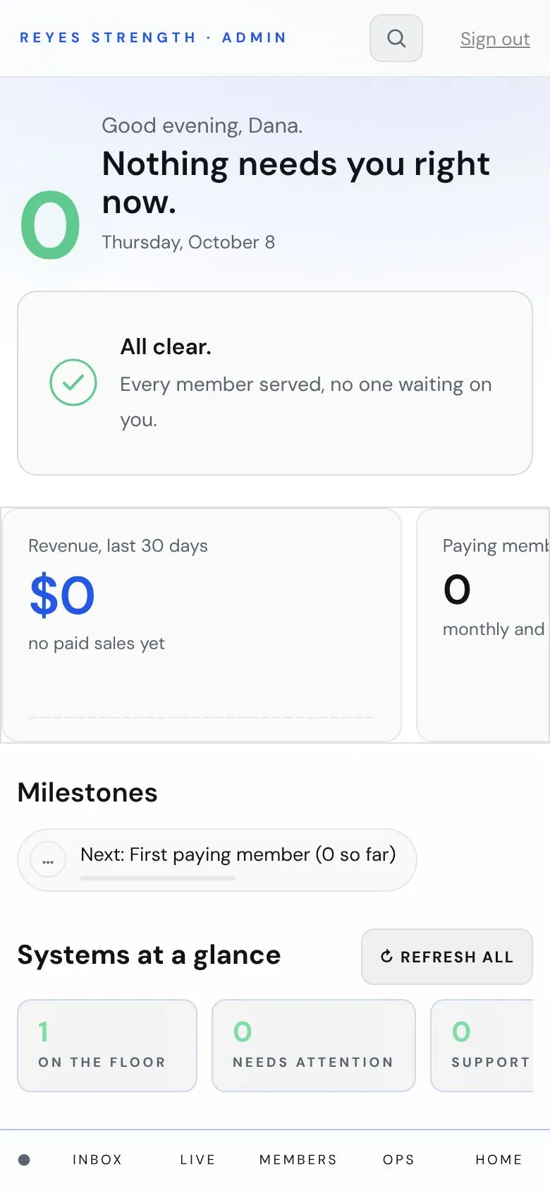Viewport: 550px width, 1191px height.
Task: Click the Refresh All button
Action: tap(447, 957)
